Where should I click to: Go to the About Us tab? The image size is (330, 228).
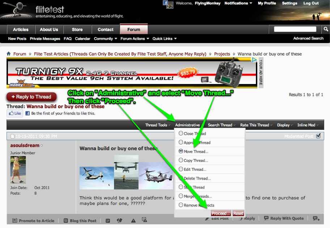pos(49,29)
